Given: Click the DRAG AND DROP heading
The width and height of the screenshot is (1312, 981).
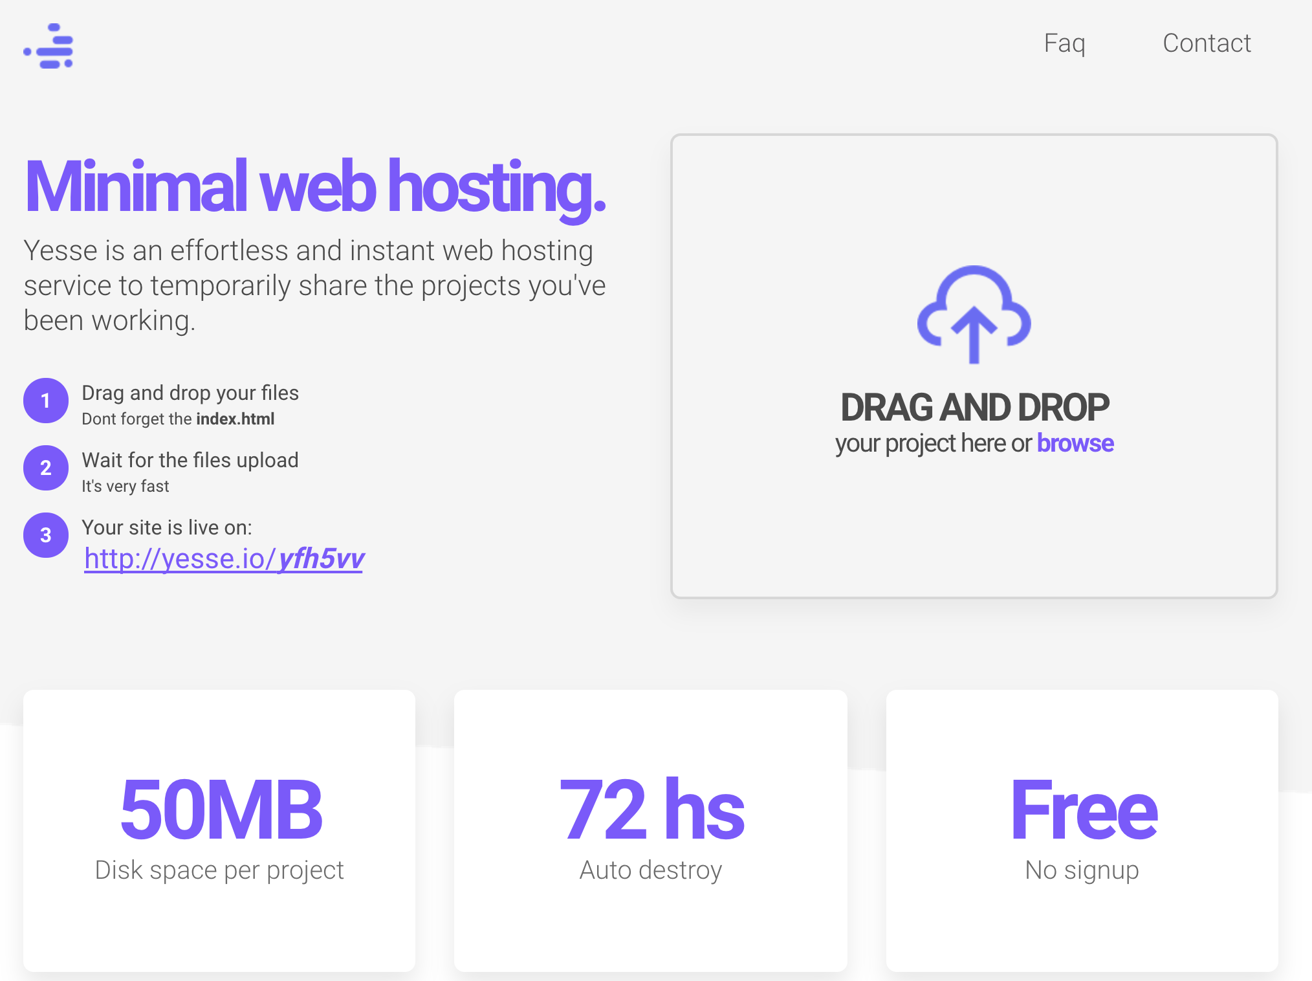Looking at the screenshot, I should pos(974,407).
